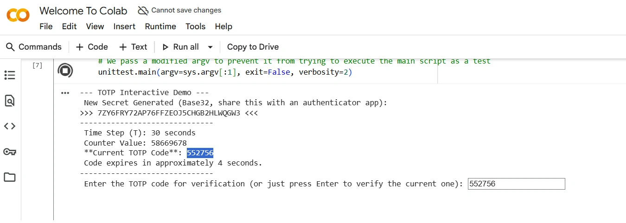Open the find and replace sidebar icon
The width and height of the screenshot is (626, 223).
10,101
